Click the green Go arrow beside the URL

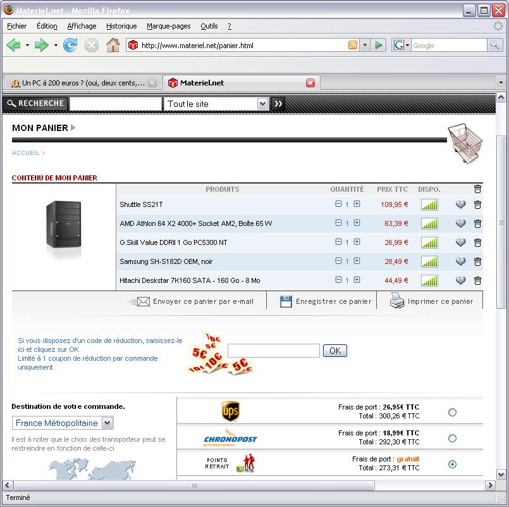[x=379, y=45]
